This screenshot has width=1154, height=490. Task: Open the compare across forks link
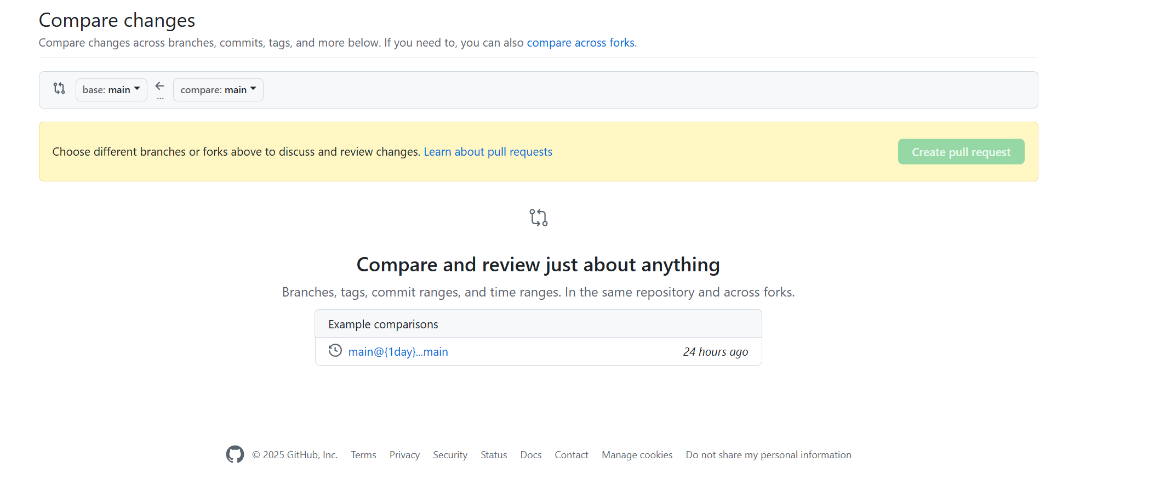pos(580,43)
